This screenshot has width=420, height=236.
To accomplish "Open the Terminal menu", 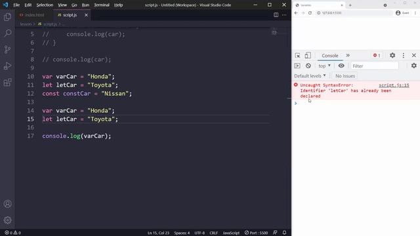I will 102,5.
